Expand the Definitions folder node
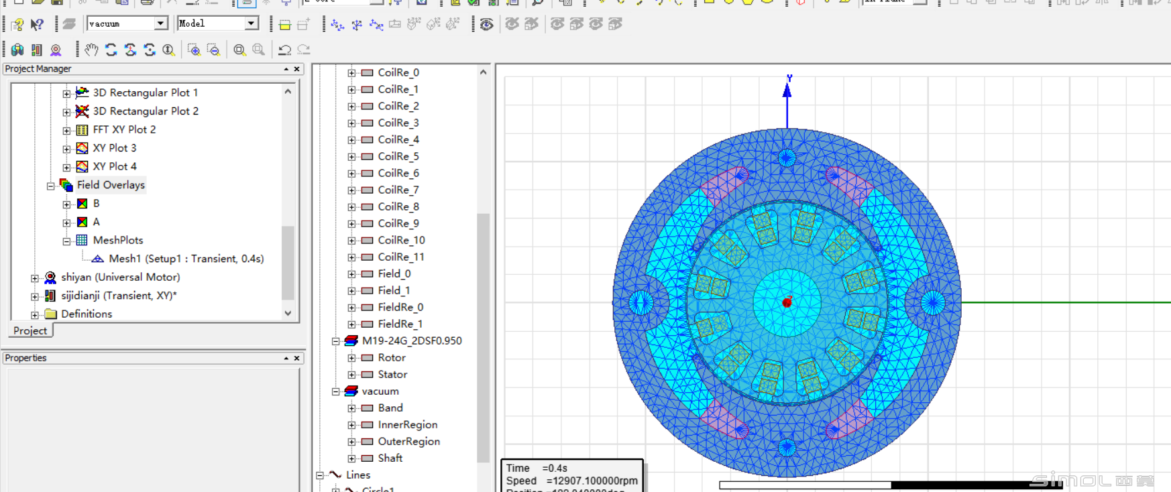This screenshot has height=492, width=1171. click(34, 314)
